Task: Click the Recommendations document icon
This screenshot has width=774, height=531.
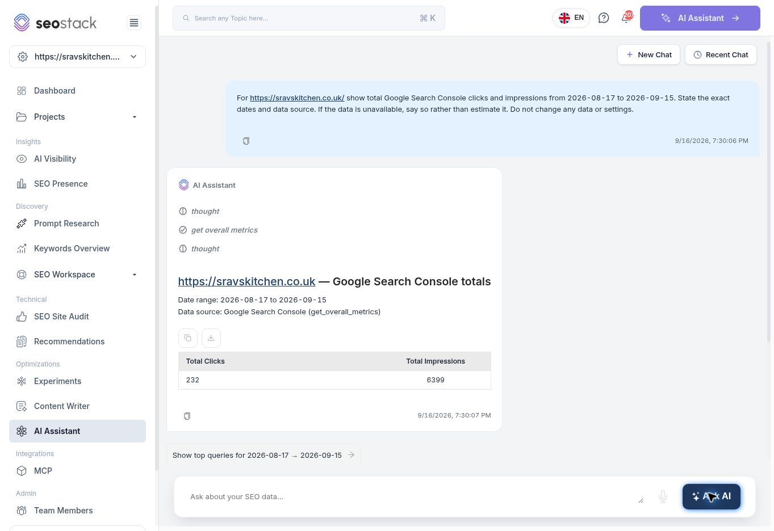Action: coord(22,342)
